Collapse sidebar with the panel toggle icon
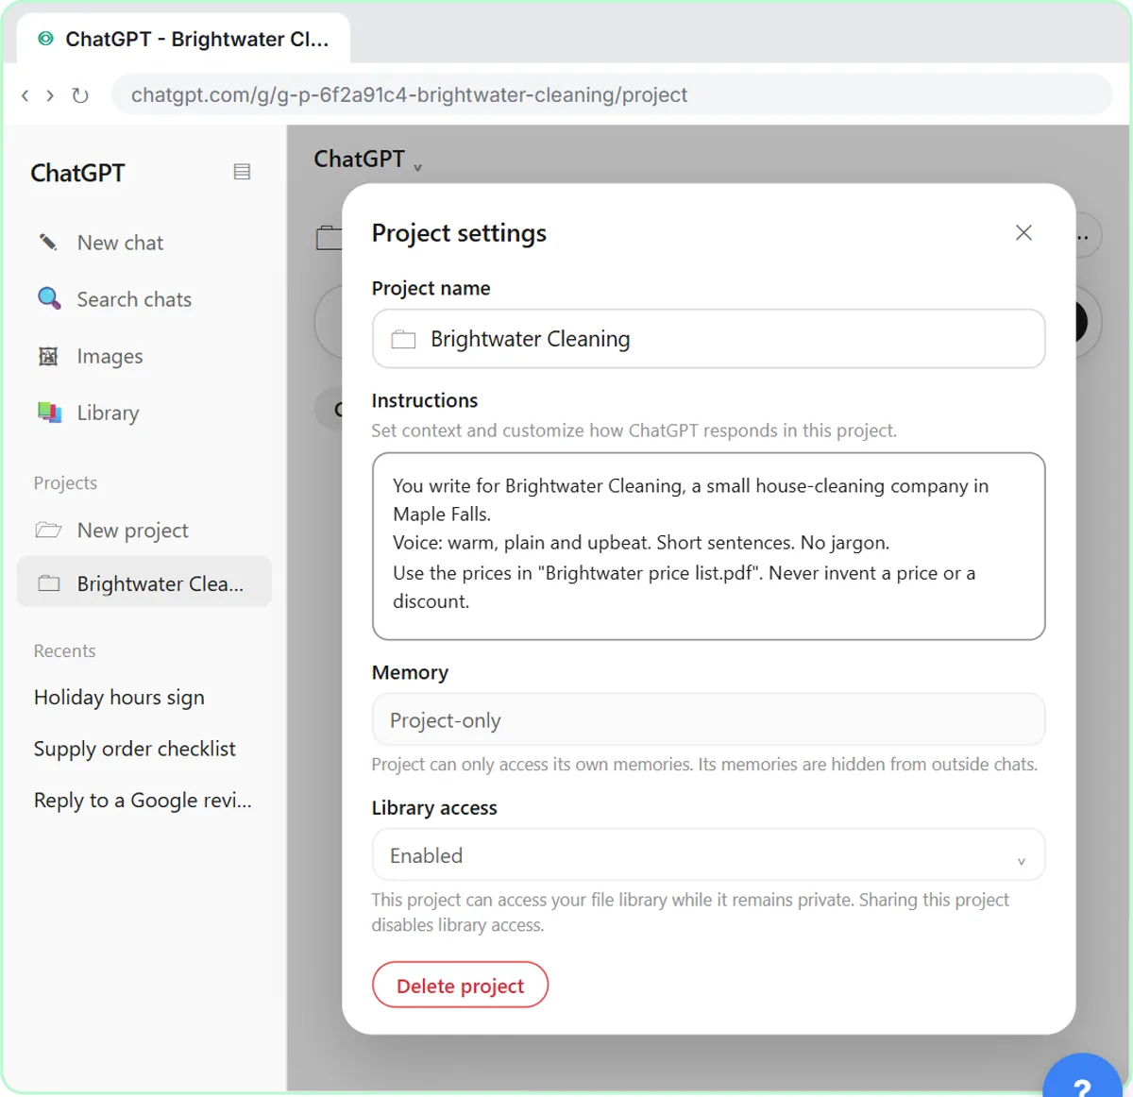The width and height of the screenshot is (1133, 1097). tap(242, 172)
